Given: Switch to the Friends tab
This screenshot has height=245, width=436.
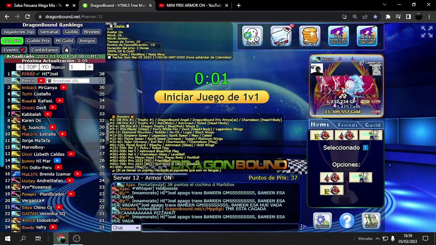Looking at the screenshot, I should [x=348, y=125].
